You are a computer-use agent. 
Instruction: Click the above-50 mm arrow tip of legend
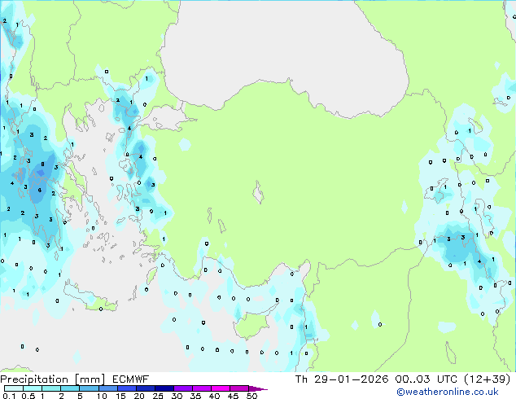258,389
